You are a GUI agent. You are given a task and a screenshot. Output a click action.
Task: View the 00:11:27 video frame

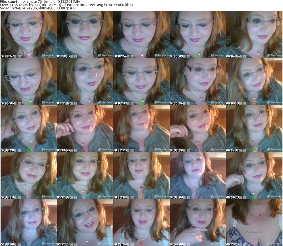(85, 128)
